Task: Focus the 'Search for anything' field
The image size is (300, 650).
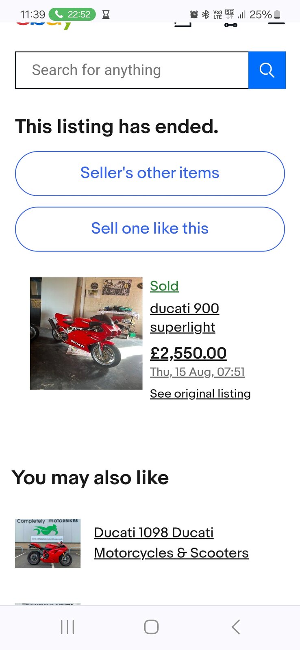Action: coord(132,70)
